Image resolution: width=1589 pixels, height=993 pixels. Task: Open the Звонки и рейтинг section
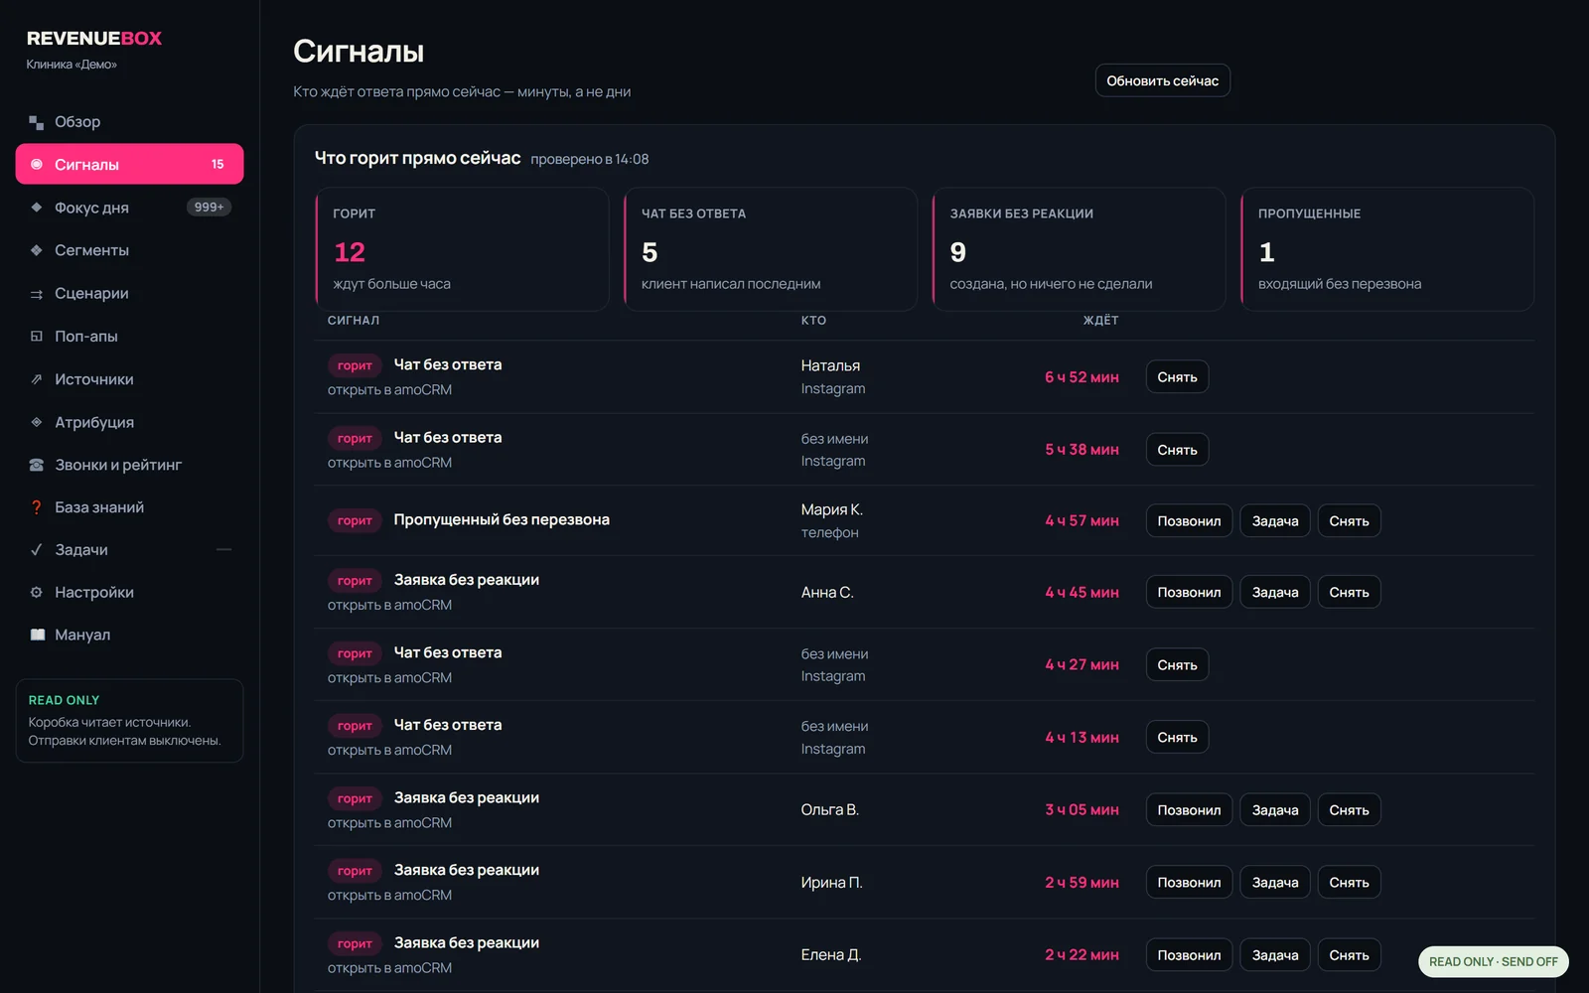click(x=129, y=465)
